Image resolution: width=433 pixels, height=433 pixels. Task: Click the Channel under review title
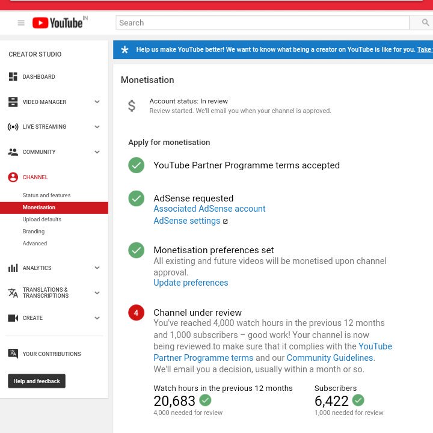(x=197, y=312)
